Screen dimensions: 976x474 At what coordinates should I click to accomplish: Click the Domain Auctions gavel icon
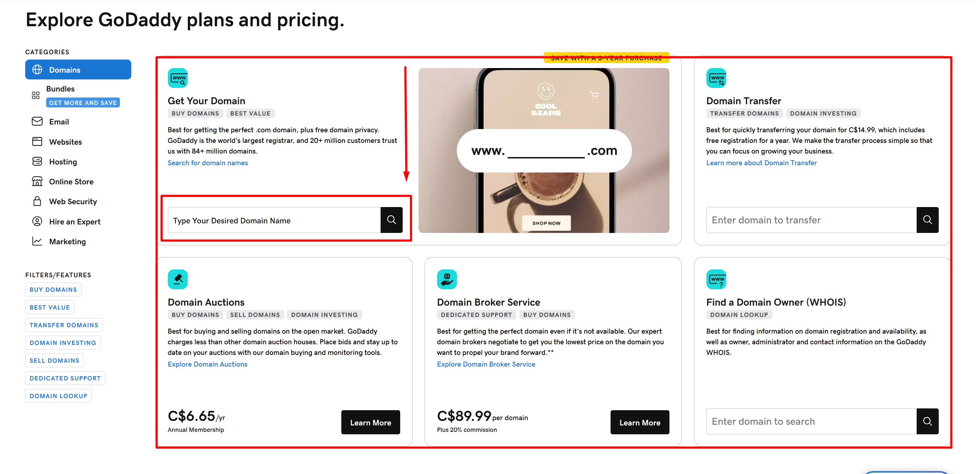(177, 279)
